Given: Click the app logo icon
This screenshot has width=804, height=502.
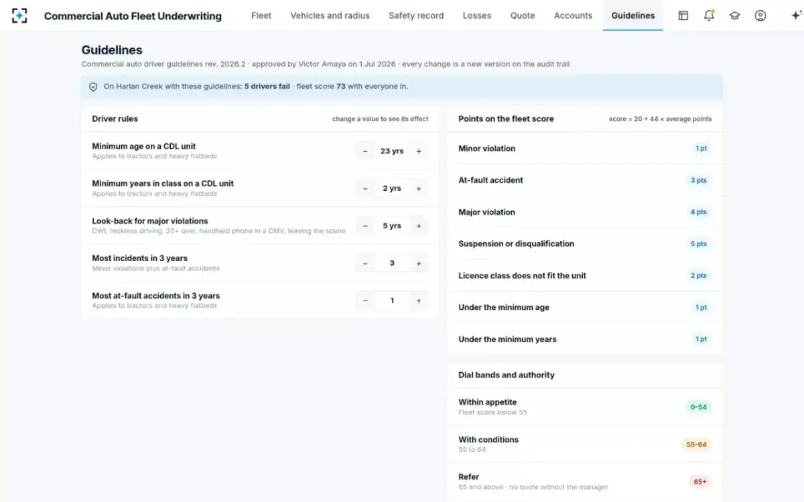Looking at the screenshot, I should coord(19,15).
